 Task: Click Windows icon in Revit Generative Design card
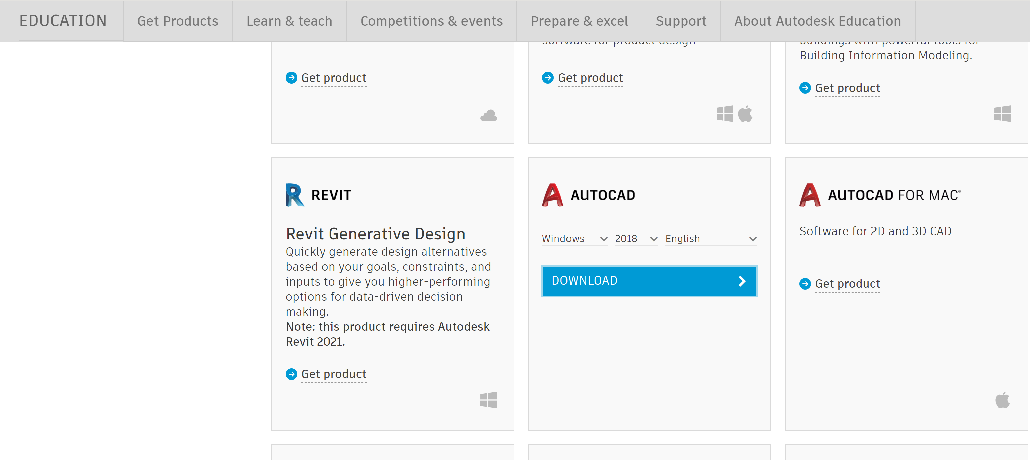pyautogui.click(x=488, y=400)
